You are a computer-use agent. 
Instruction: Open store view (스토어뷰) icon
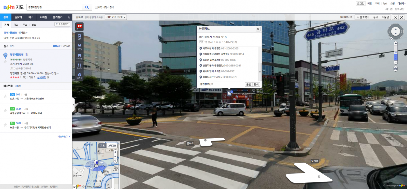tap(80, 56)
